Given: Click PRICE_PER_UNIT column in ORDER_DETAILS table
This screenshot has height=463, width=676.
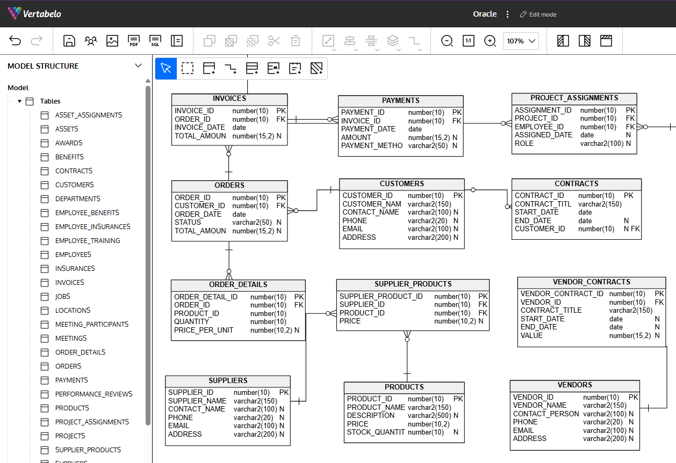Looking at the screenshot, I should 204,330.
